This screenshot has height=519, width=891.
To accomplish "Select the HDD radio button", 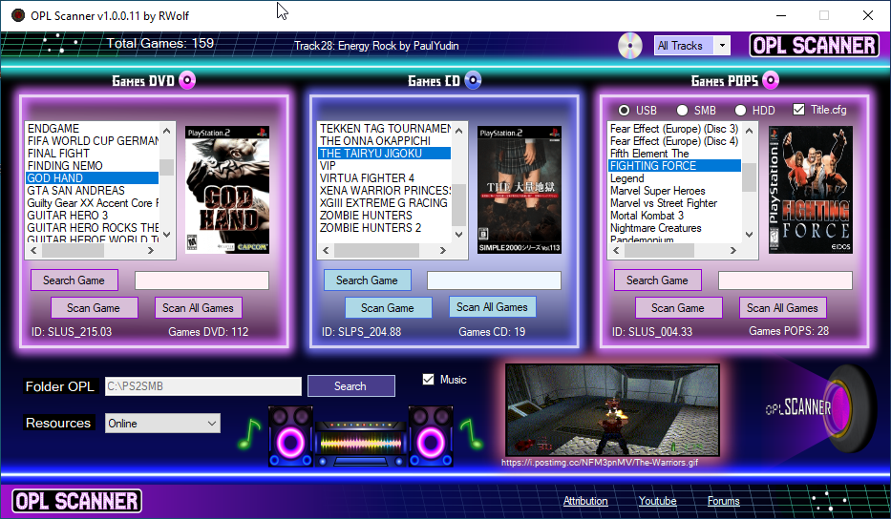I will point(740,110).
